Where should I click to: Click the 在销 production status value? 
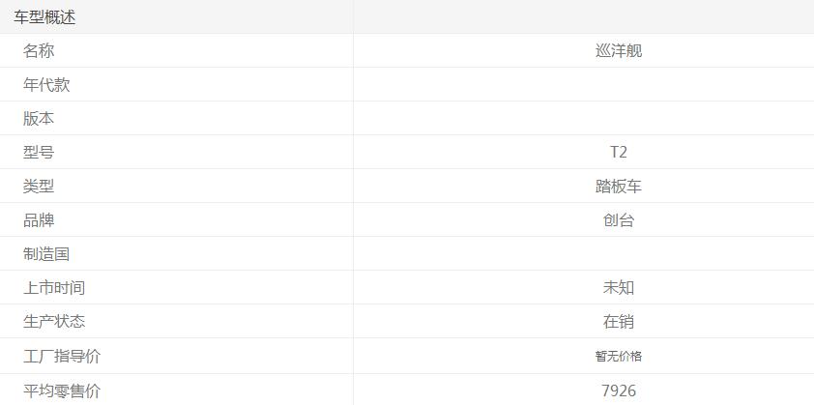pos(619,322)
